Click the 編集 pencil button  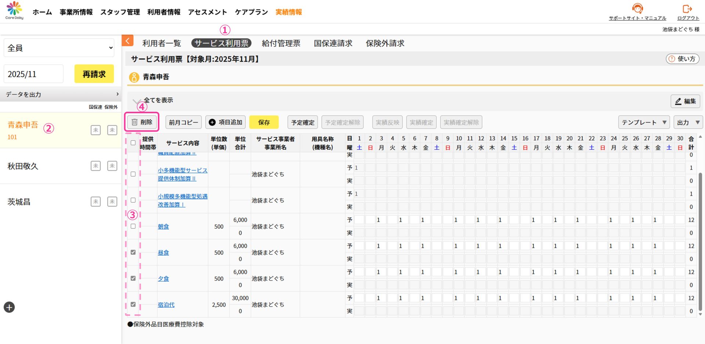click(x=685, y=101)
